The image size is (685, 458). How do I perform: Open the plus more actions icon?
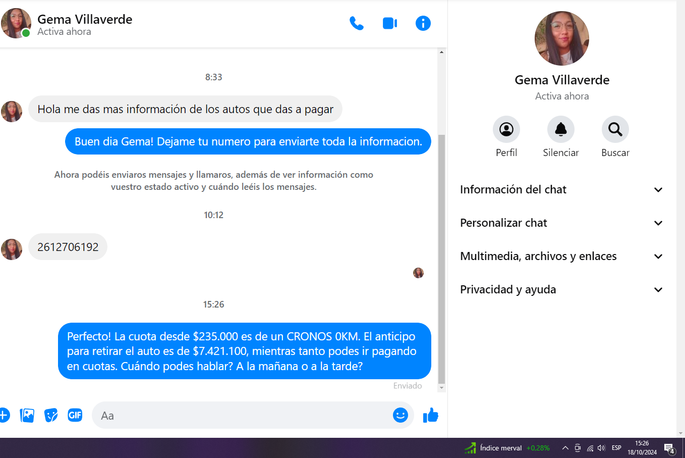[4, 416]
